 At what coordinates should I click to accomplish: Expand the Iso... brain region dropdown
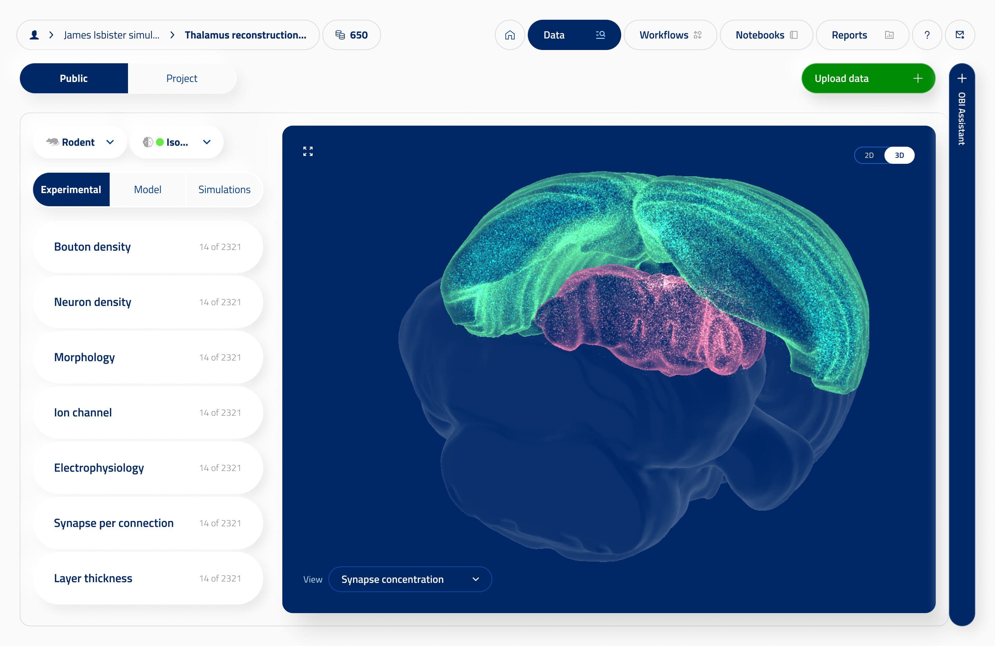pos(176,142)
